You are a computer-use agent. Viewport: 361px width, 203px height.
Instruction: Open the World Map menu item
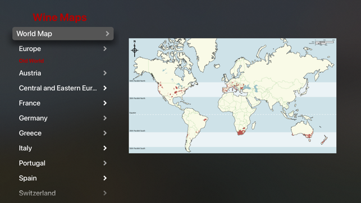(x=63, y=34)
